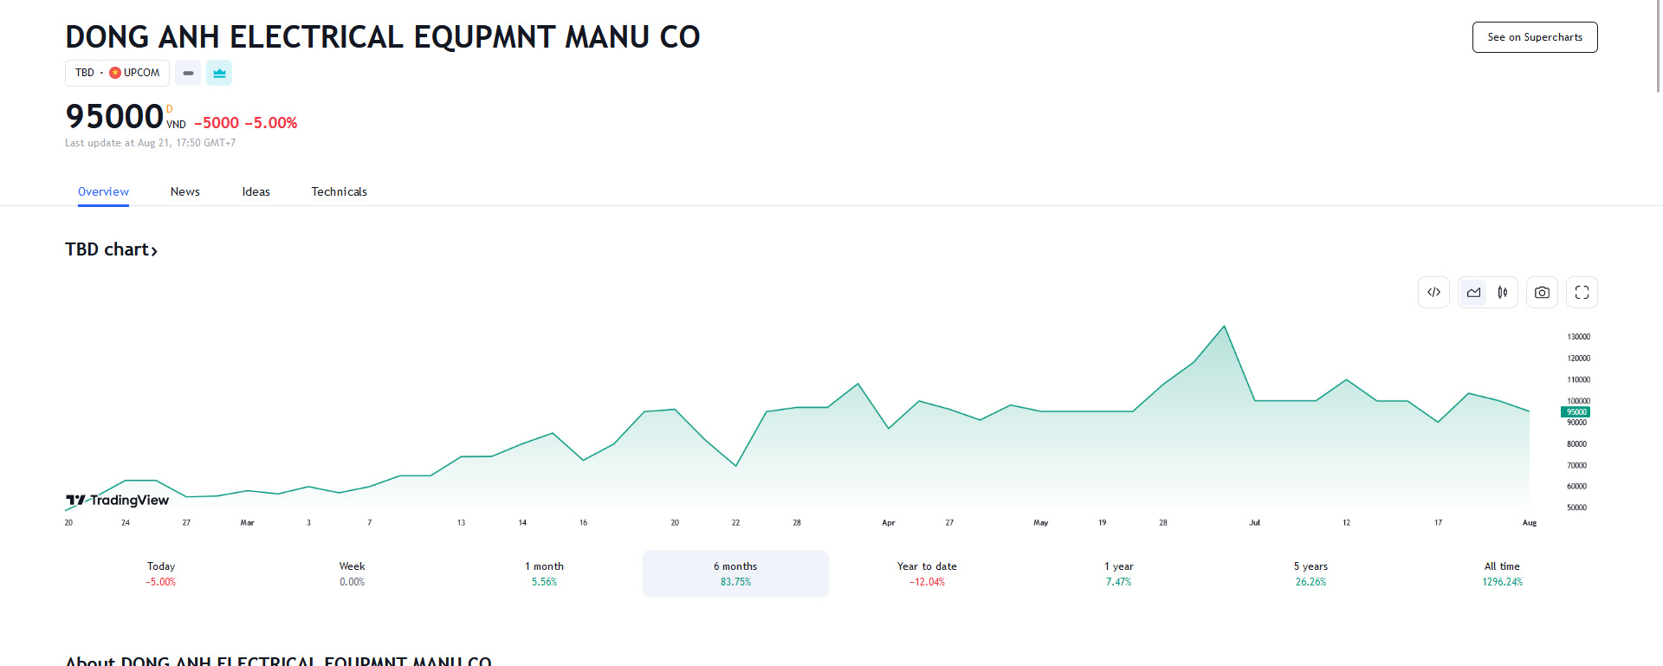1663x666 pixels.
Task: Select the 1 year range option
Action: (1117, 573)
